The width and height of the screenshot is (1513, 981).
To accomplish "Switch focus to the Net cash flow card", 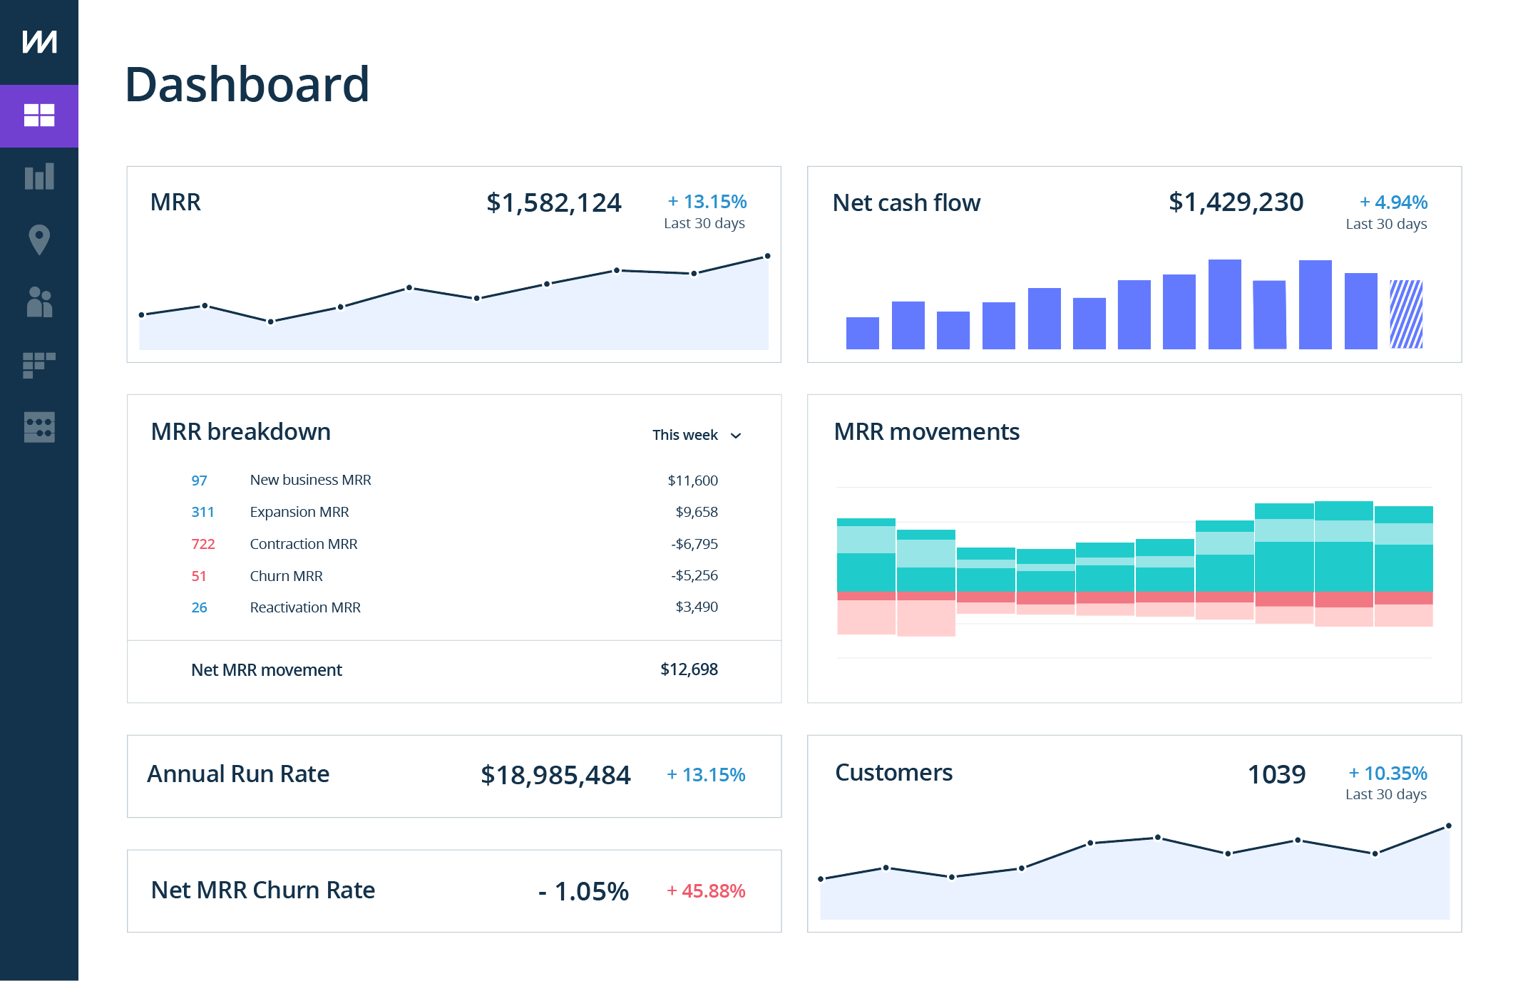I will point(907,203).
